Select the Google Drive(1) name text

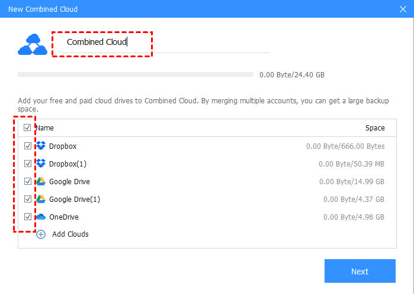(75, 199)
